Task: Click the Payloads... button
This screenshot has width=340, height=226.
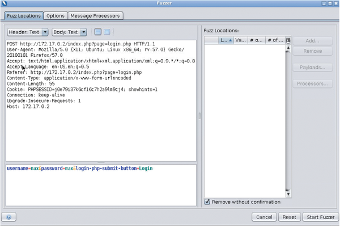Action: coord(312,68)
